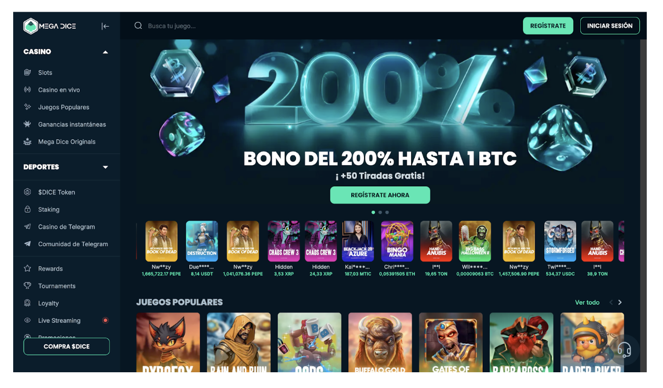Collapse the CASINO section
Image resolution: width=663 pixels, height=388 pixels.
tap(106, 52)
